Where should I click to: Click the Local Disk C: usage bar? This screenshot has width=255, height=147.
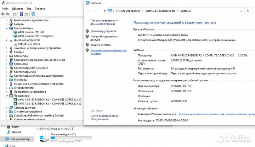pos(72,138)
